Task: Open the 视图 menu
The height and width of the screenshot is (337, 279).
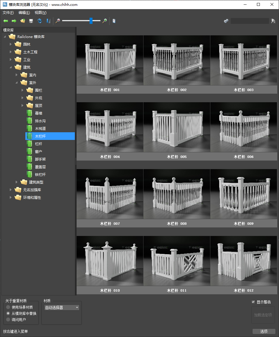Action: point(40,13)
